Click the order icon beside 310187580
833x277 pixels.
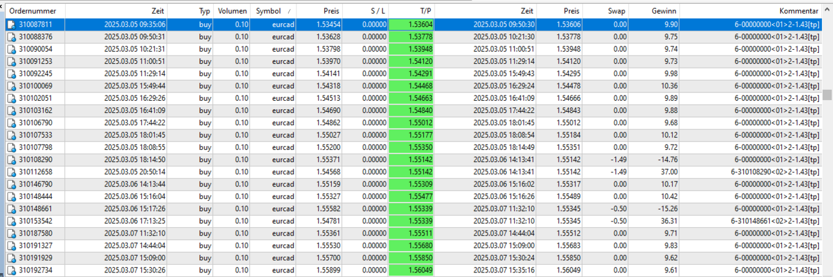(x=11, y=233)
